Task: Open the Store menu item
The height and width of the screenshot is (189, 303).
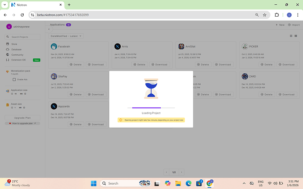Action: pyautogui.click(x=14, y=44)
